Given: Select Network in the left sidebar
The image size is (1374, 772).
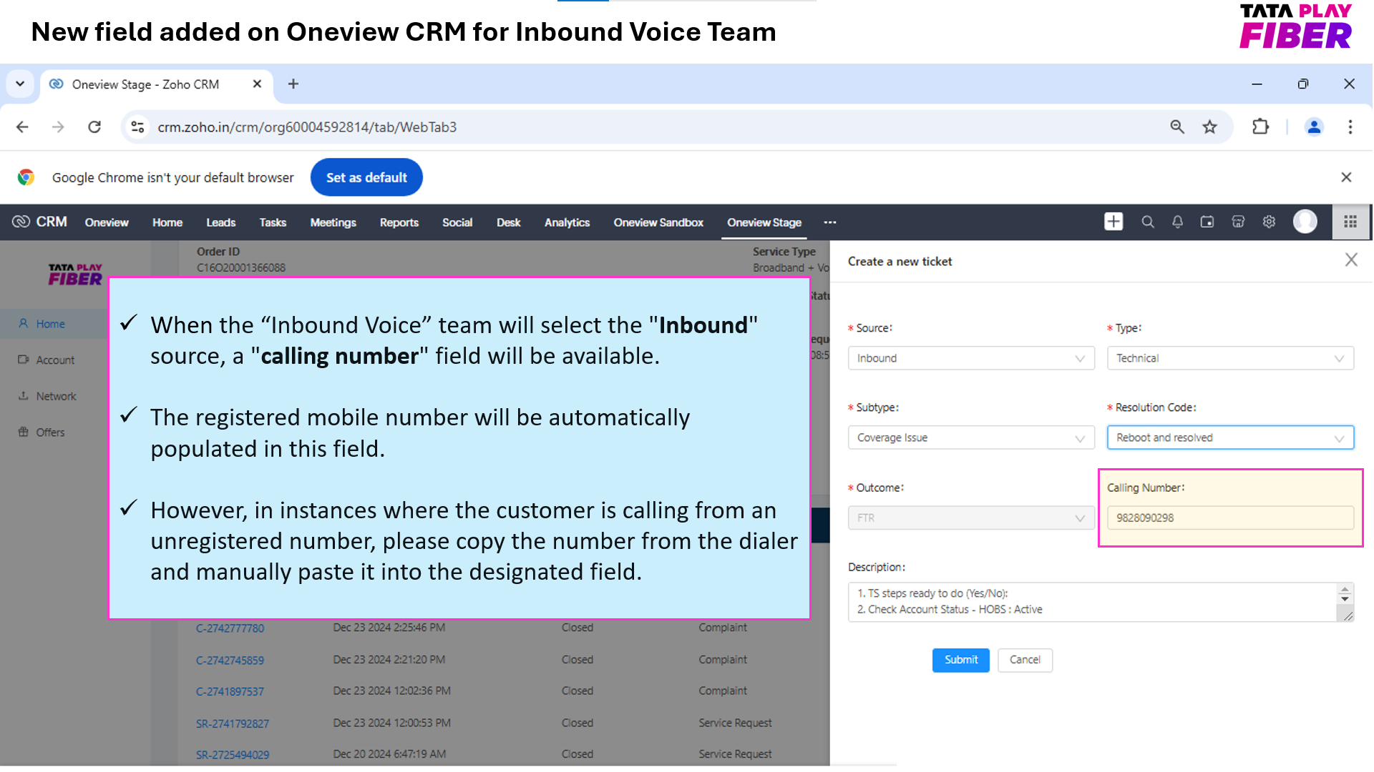Looking at the screenshot, I should (56, 396).
